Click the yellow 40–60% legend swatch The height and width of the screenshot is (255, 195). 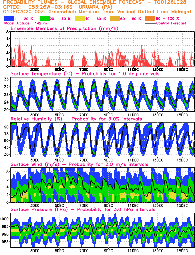80,19
